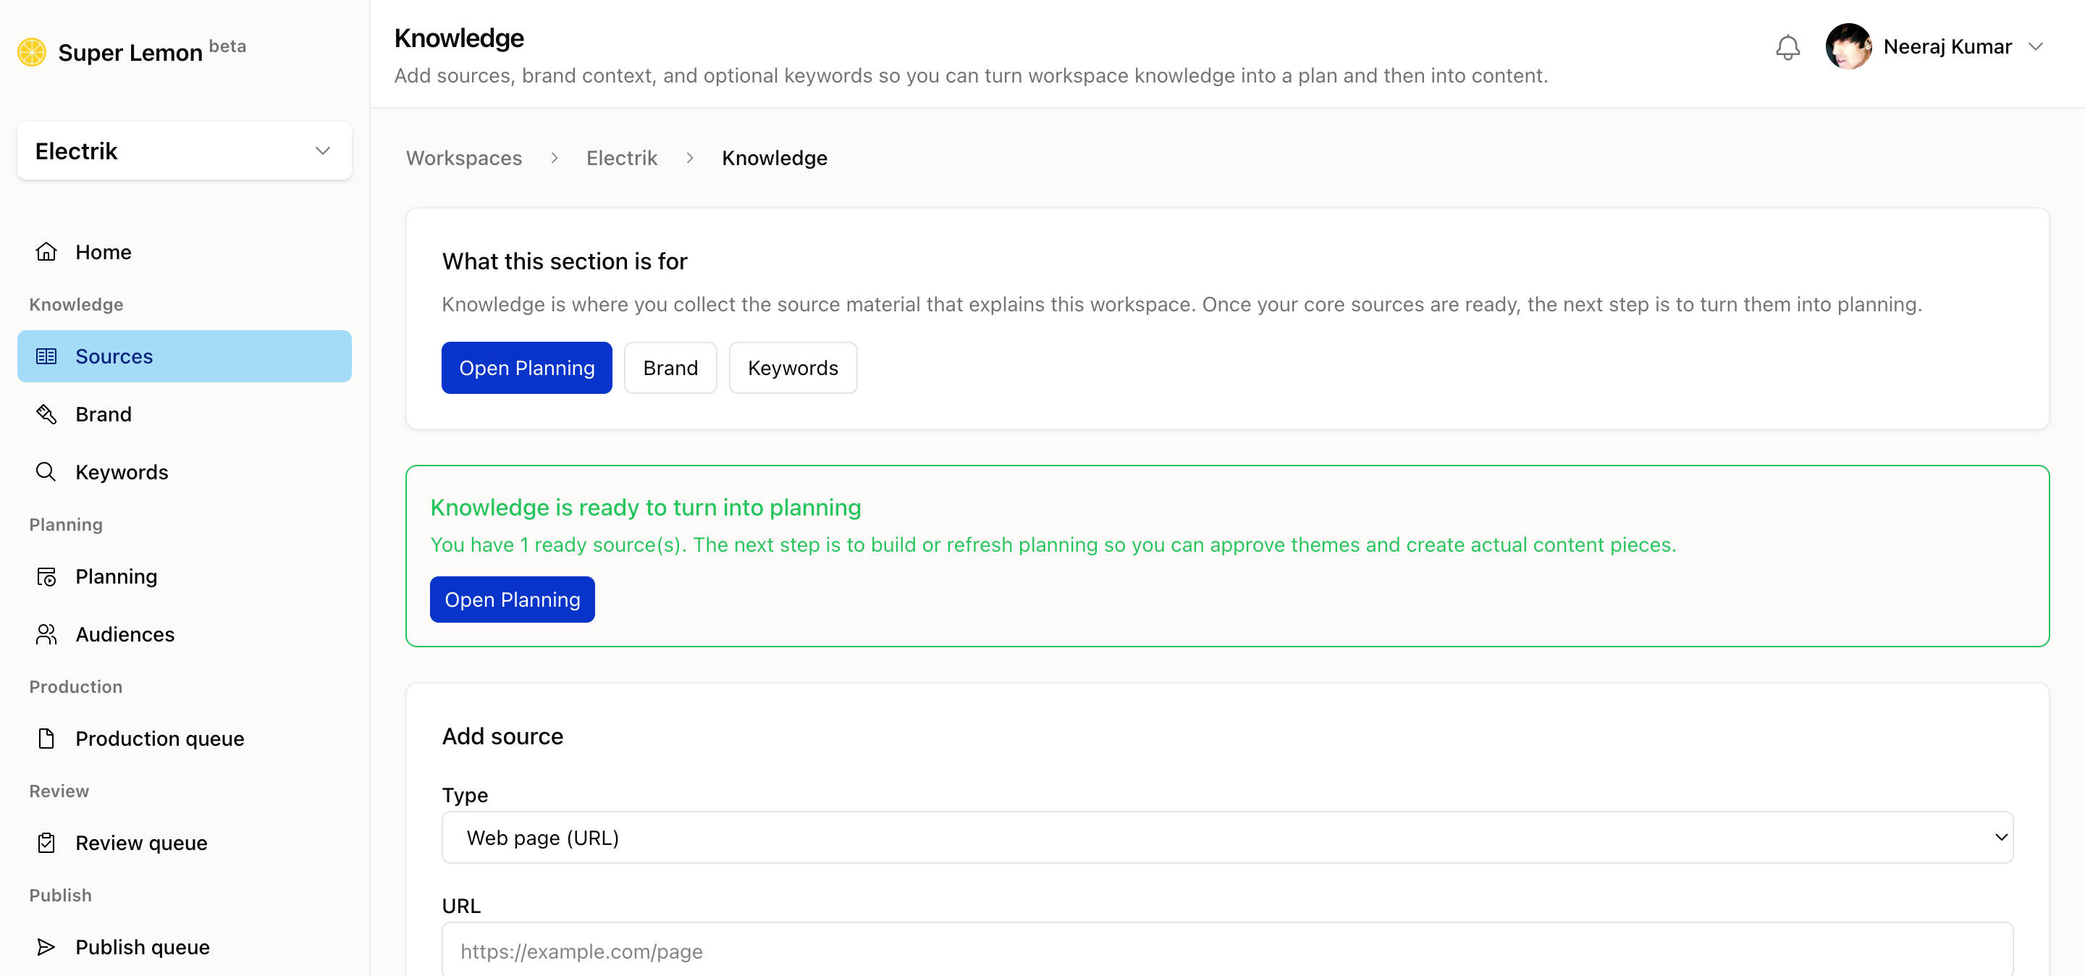Click the Brand pencil icon
The image size is (2085, 976).
[46, 413]
